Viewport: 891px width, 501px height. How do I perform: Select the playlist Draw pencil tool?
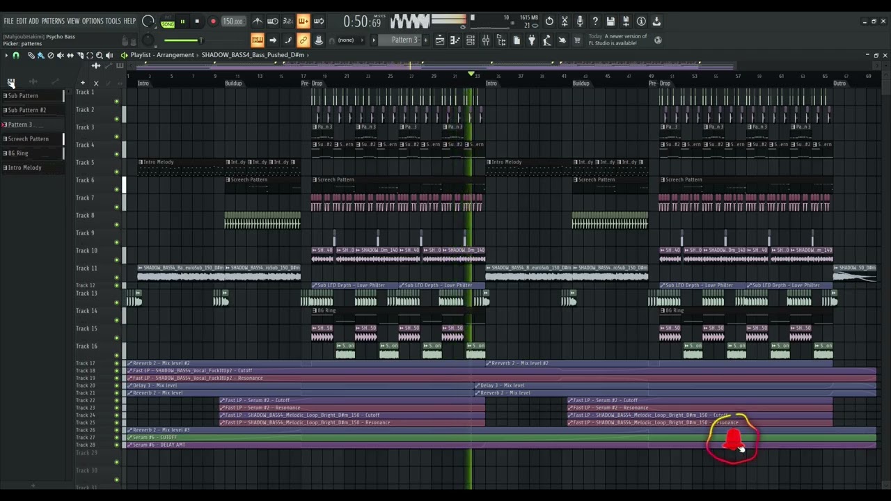[x=31, y=55]
